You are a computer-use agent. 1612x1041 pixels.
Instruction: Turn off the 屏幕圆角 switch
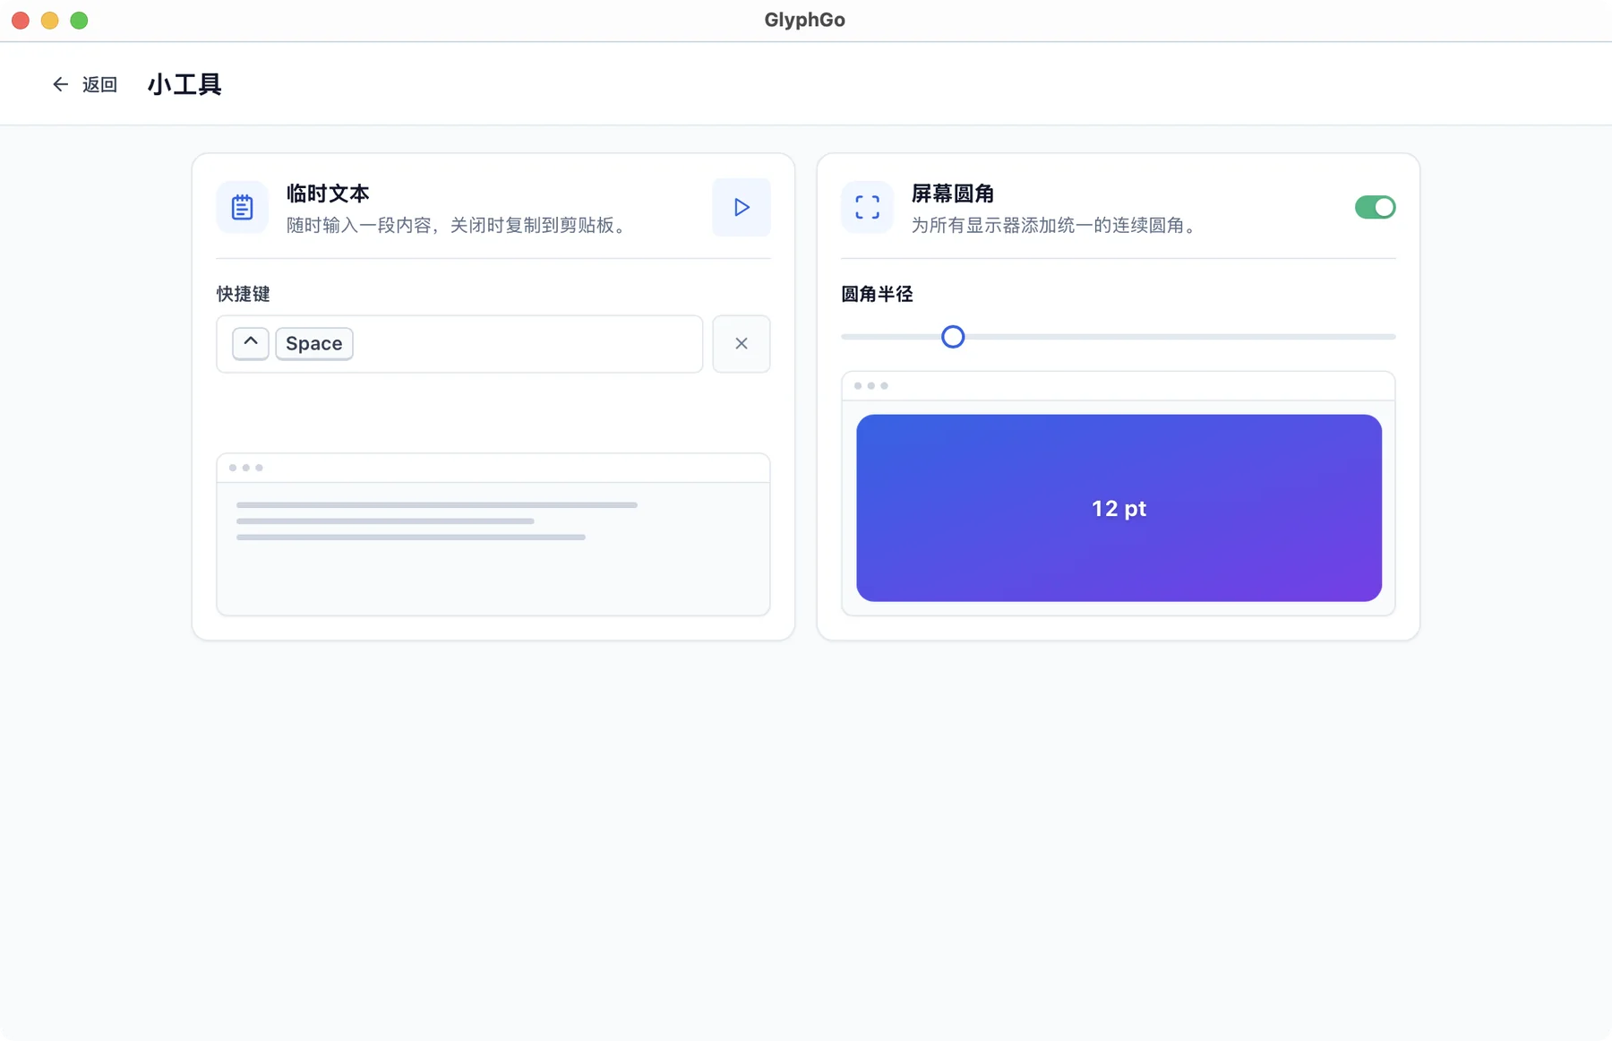point(1375,207)
